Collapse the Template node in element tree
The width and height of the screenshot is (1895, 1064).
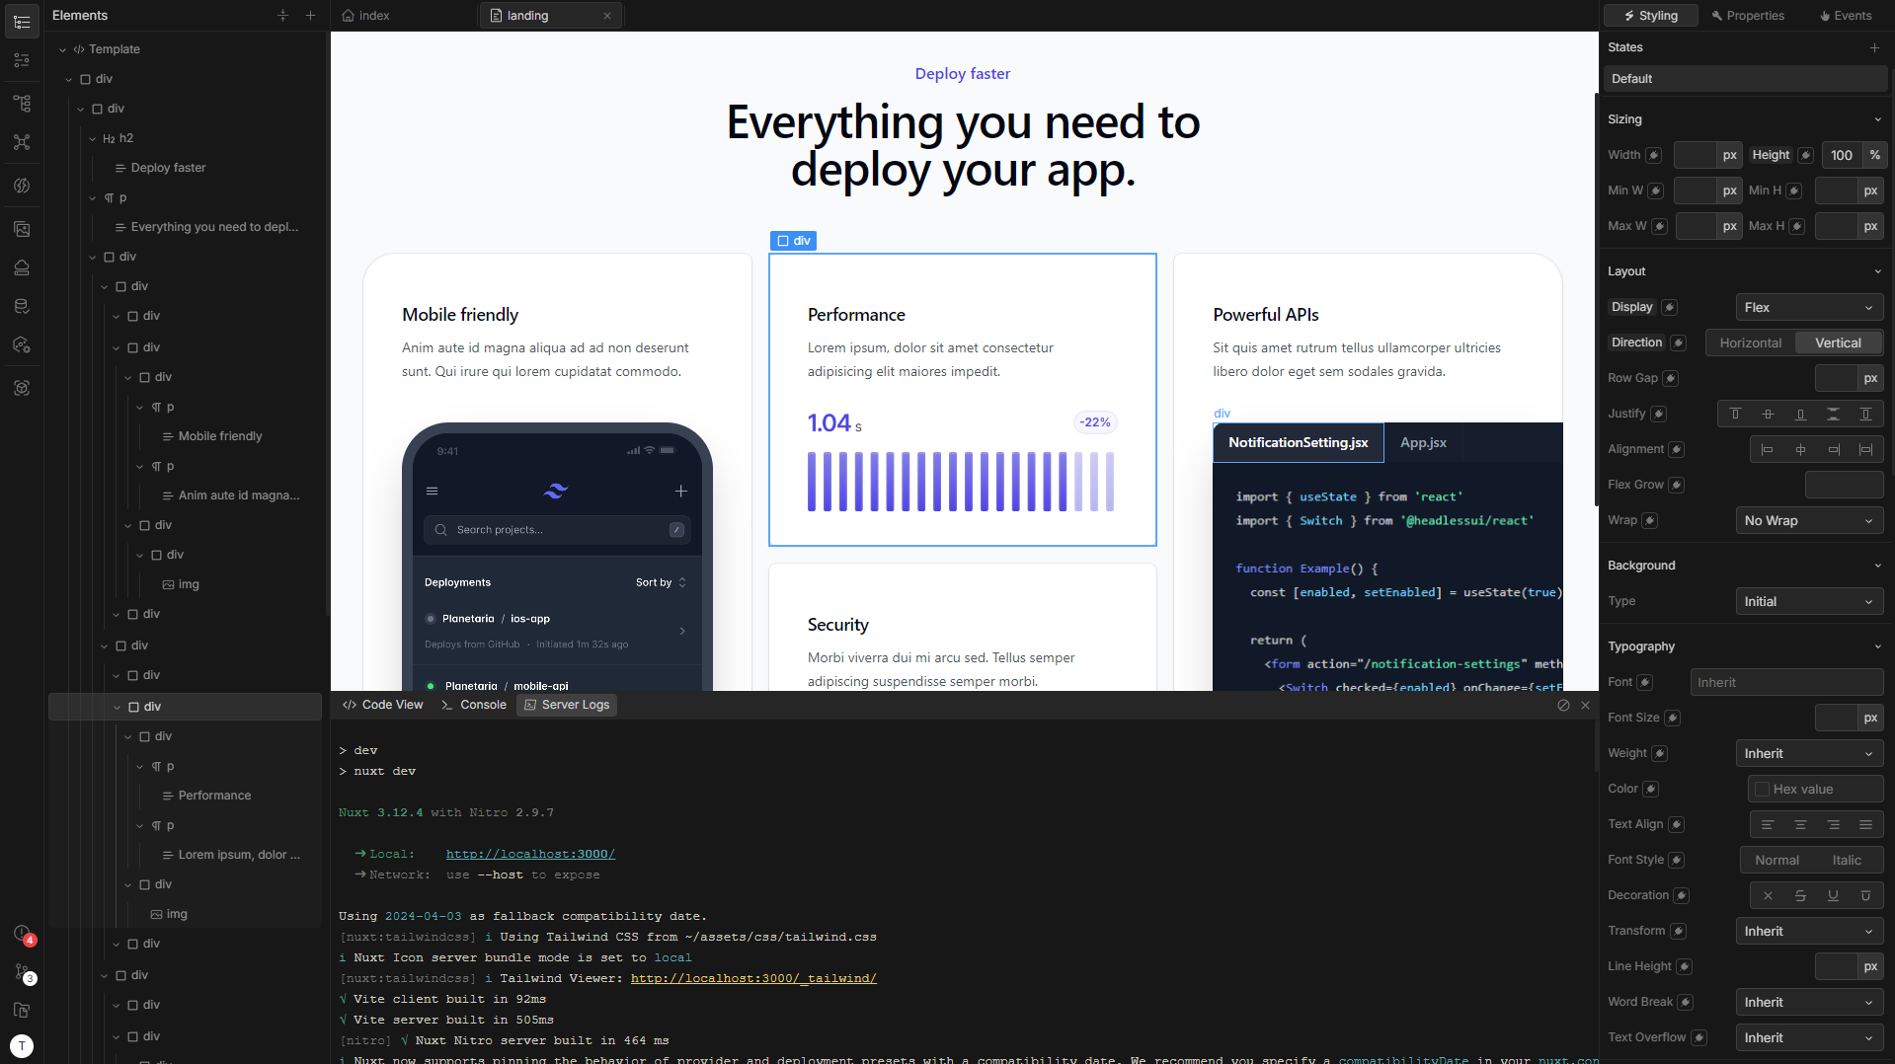(63, 49)
